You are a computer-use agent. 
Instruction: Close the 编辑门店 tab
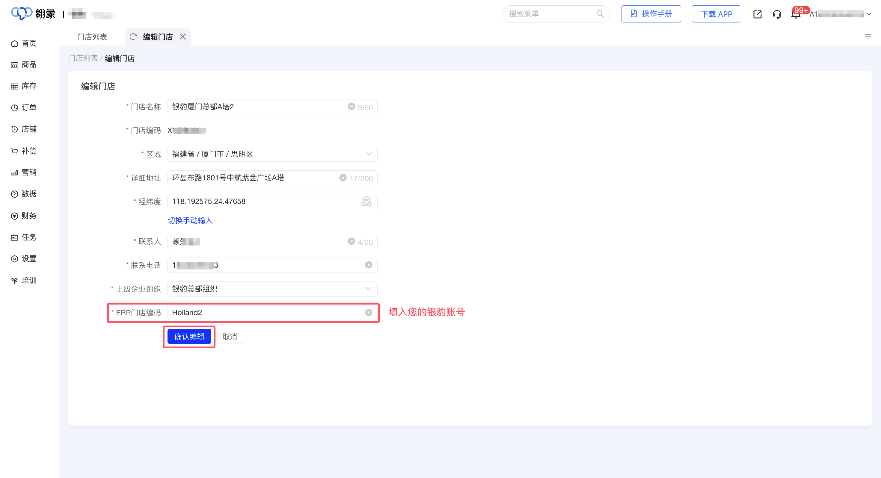pos(183,37)
